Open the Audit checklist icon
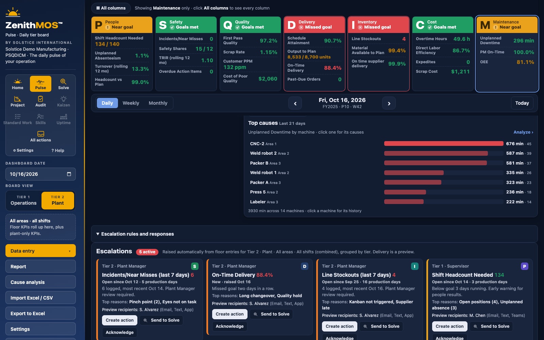This screenshot has width=544, height=340. tap(40, 101)
